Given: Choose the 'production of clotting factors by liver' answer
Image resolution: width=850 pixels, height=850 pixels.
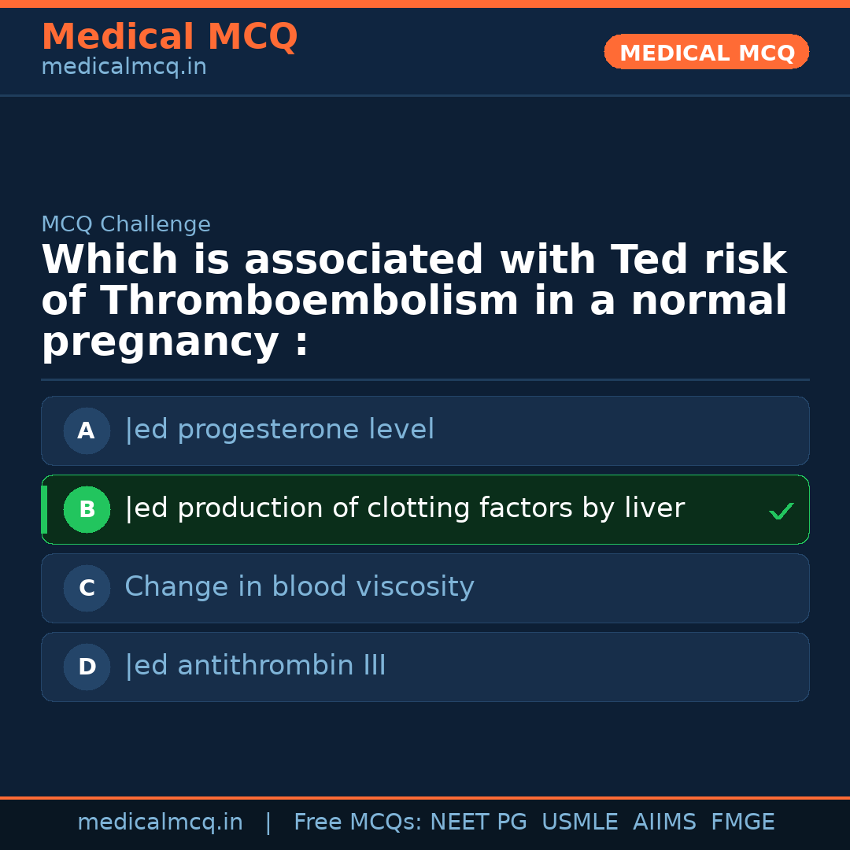Looking at the screenshot, I should (x=405, y=508).
